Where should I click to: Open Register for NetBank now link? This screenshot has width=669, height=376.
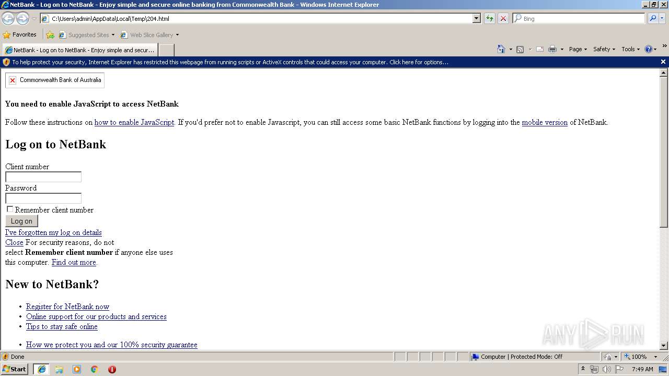pos(67,307)
